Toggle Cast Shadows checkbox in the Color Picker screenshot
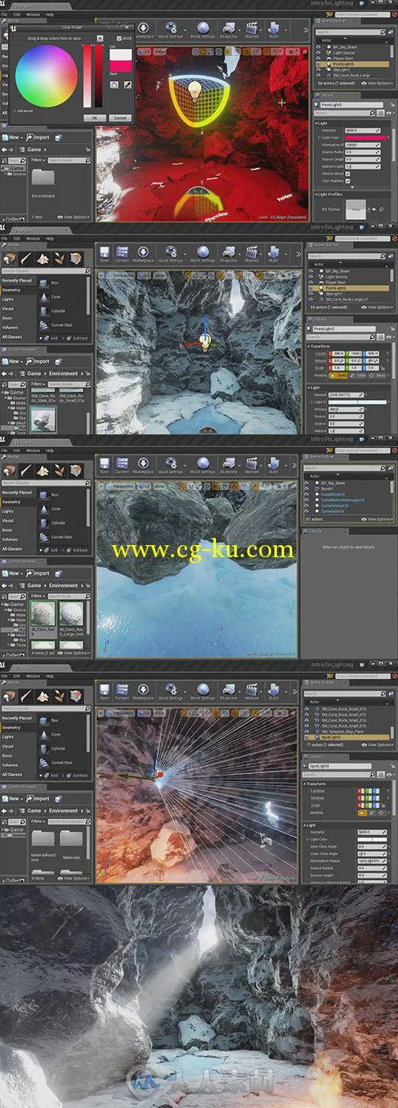 pos(349,180)
